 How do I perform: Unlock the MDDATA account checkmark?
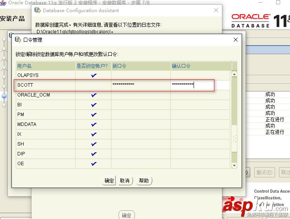click(94, 124)
